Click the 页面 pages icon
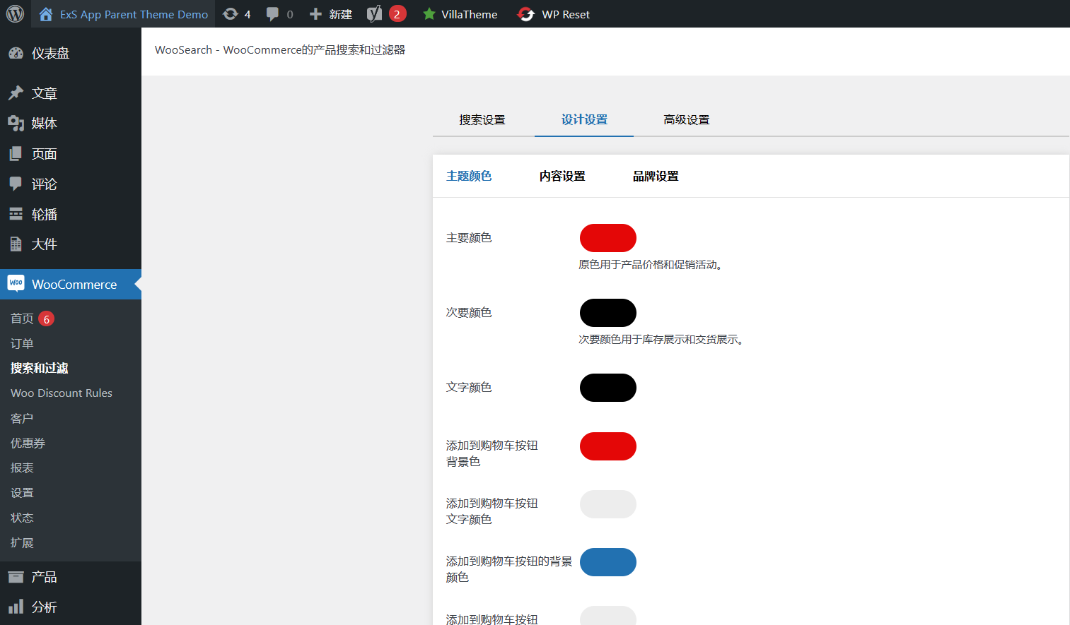1070x625 pixels. coord(16,154)
